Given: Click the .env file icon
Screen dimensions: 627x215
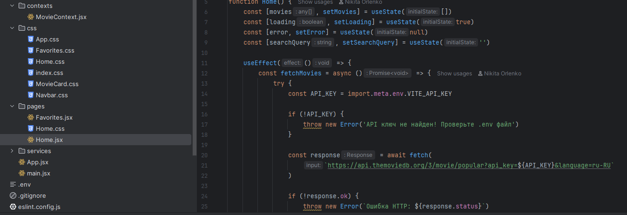Looking at the screenshot, I should click(13, 184).
